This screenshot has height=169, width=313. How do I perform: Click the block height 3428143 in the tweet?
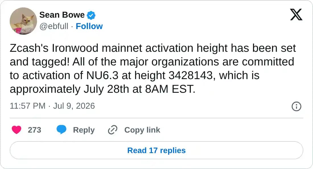pyautogui.click(x=191, y=75)
